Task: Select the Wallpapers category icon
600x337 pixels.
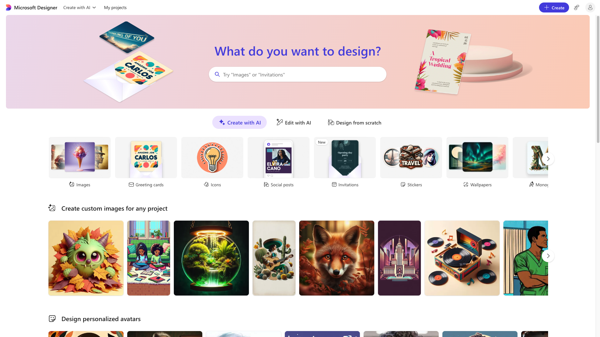Action: click(x=466, y=185)
